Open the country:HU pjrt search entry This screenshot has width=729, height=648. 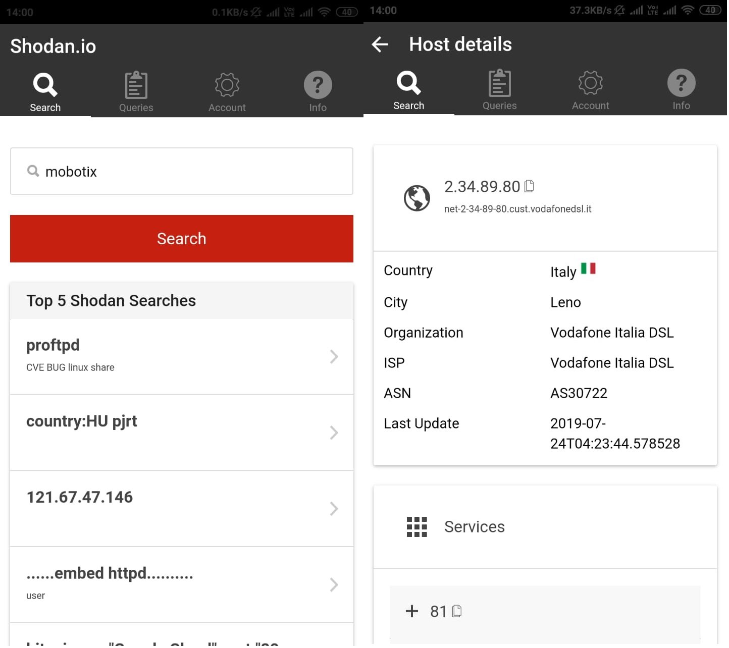click(182, 433)
